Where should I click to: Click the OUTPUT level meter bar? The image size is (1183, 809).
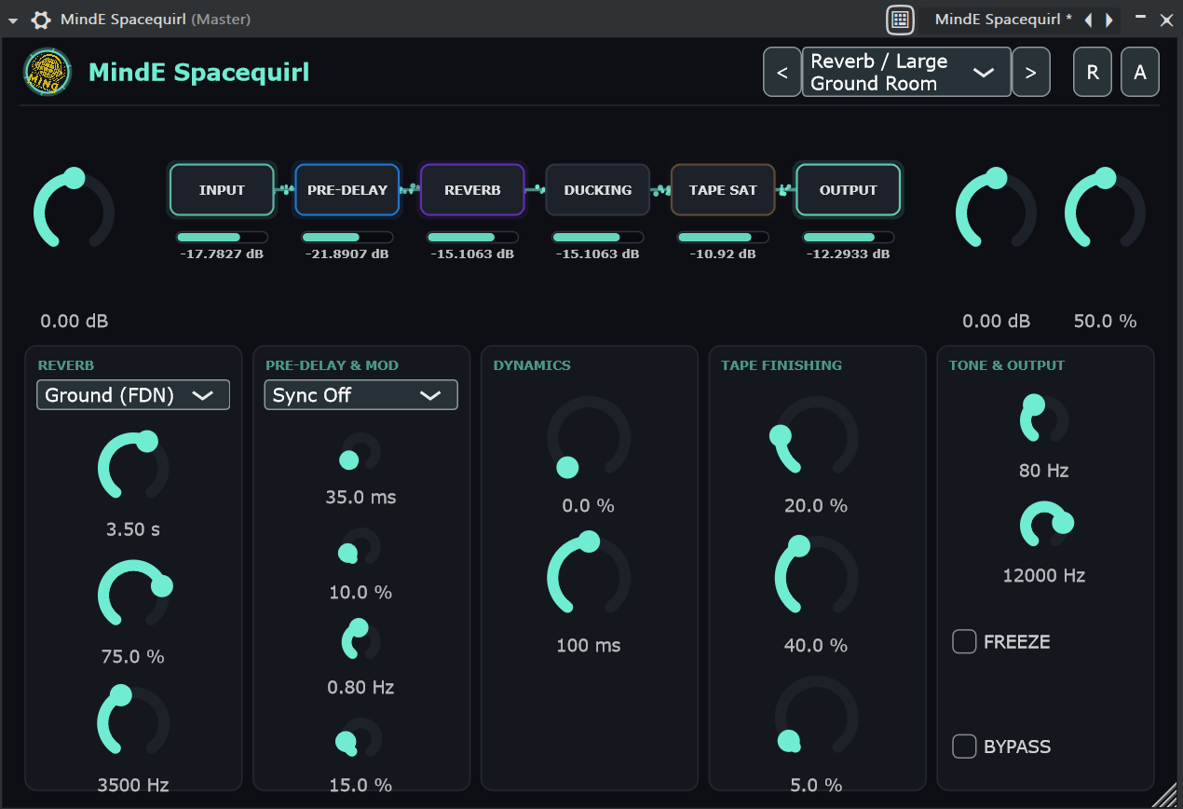click(x=848, y=238)
